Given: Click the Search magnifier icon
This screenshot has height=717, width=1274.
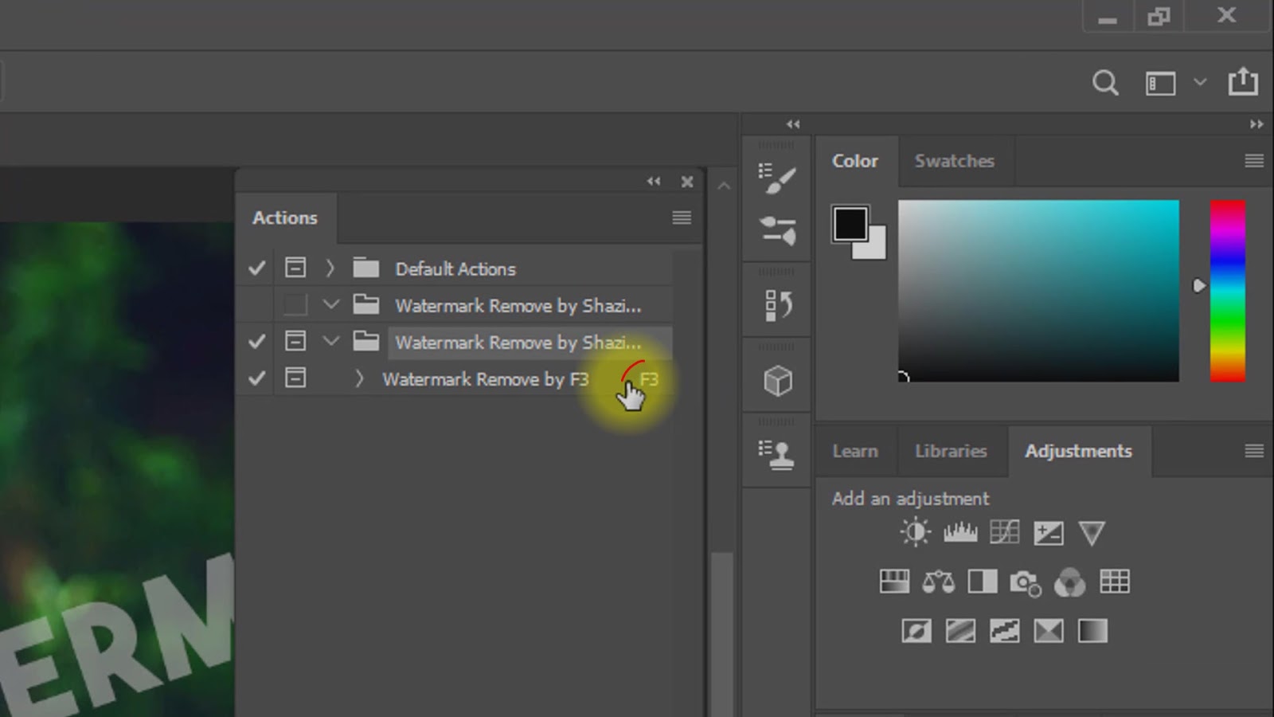Looking at the screenshot, I should click(1105, 83).
